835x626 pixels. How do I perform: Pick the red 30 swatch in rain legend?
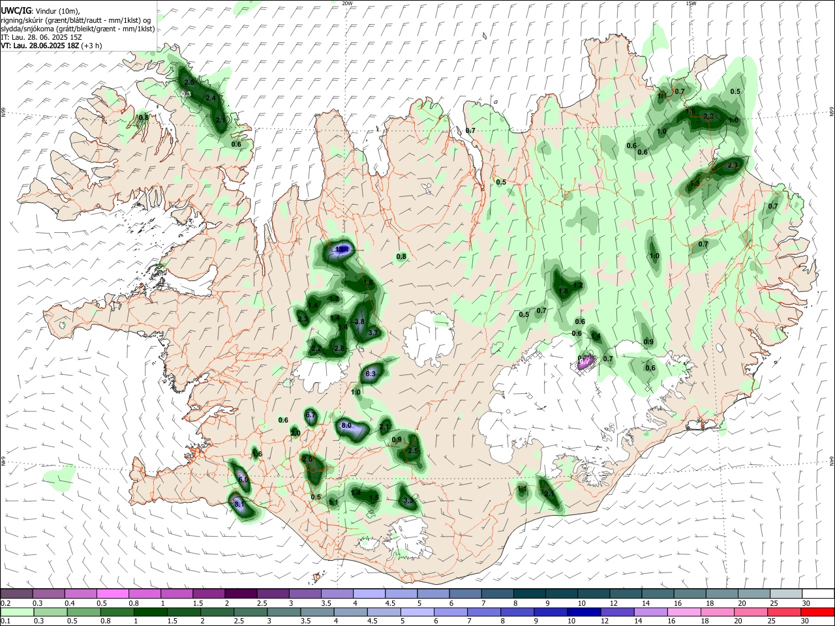(x=817, y=612)
